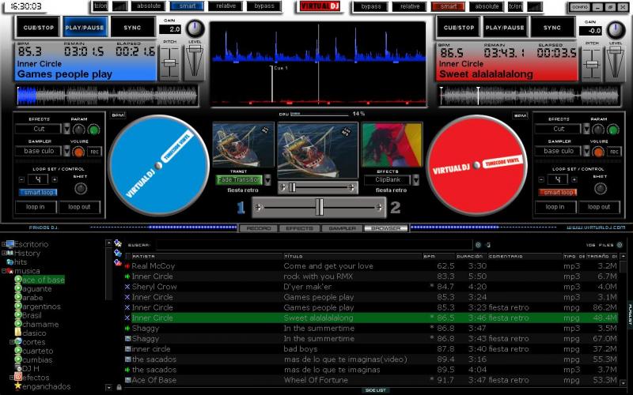Image resolution: width=633 pixels, height=395 pixels.
Task: Open the History folder icon
Action: [x=10, y=253]
